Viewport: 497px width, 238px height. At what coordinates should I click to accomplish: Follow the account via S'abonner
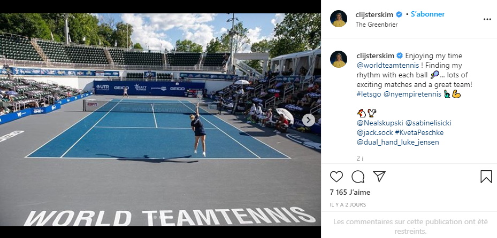pos(427,14)
